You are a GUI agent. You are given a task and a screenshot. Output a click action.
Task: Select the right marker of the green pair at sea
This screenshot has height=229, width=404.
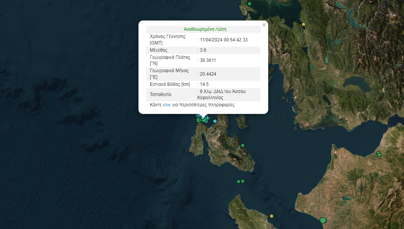point(243,181)
